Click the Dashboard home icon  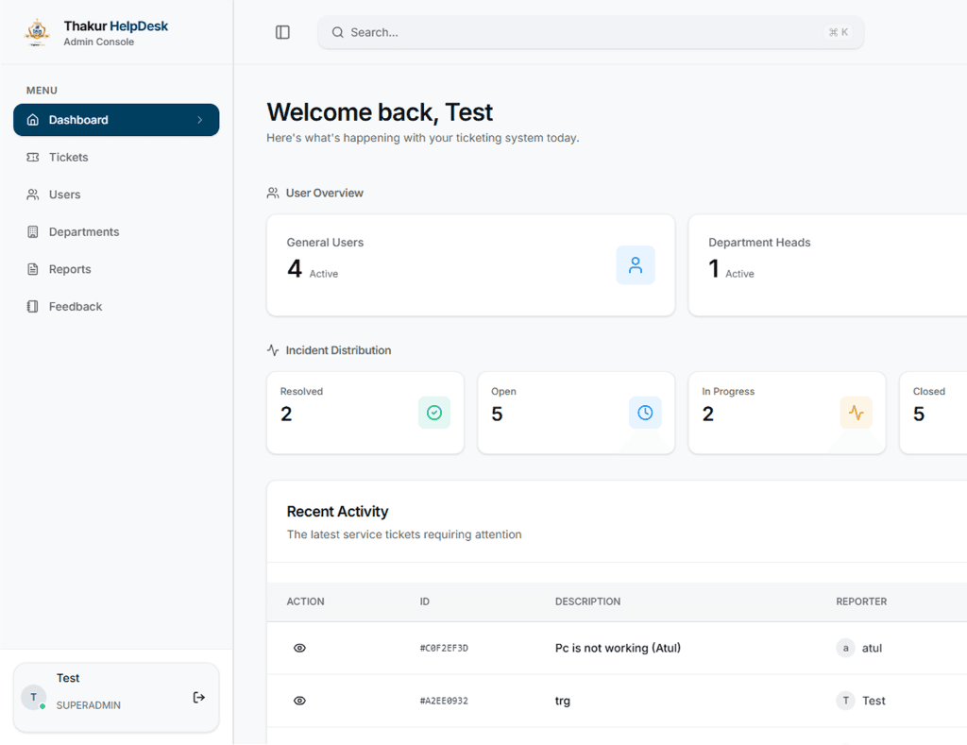tap(33, 120)
